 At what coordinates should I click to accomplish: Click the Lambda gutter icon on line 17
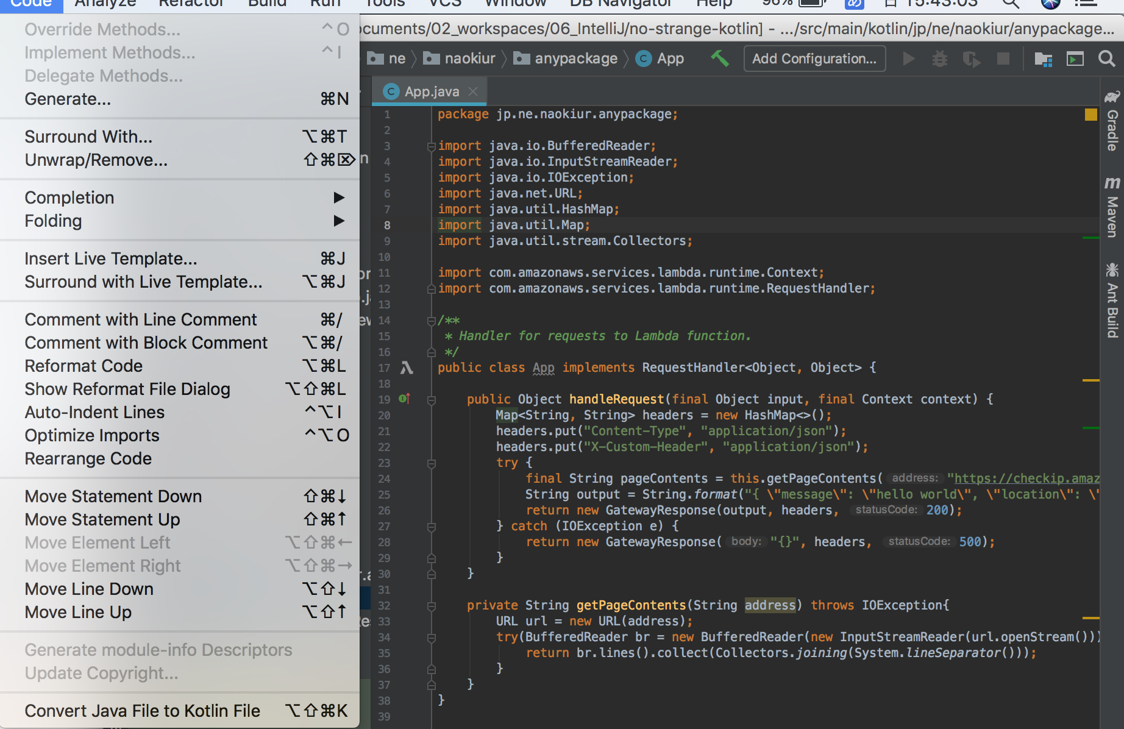(x=407, y=368)
